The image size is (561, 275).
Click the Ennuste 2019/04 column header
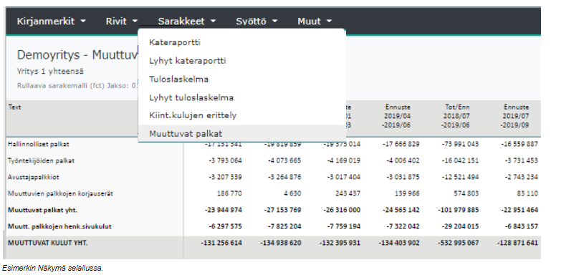point(398,116)
